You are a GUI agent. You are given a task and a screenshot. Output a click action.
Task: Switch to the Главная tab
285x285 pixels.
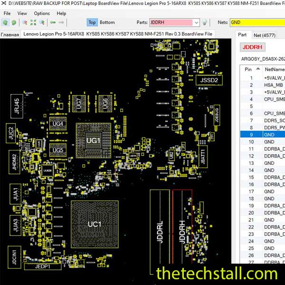pyautogui.click(x=10, y=35)
